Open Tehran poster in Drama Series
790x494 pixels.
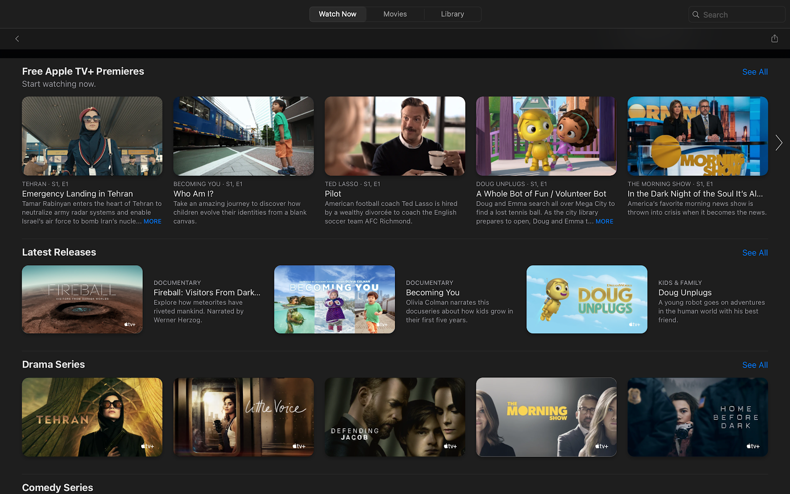92,417
